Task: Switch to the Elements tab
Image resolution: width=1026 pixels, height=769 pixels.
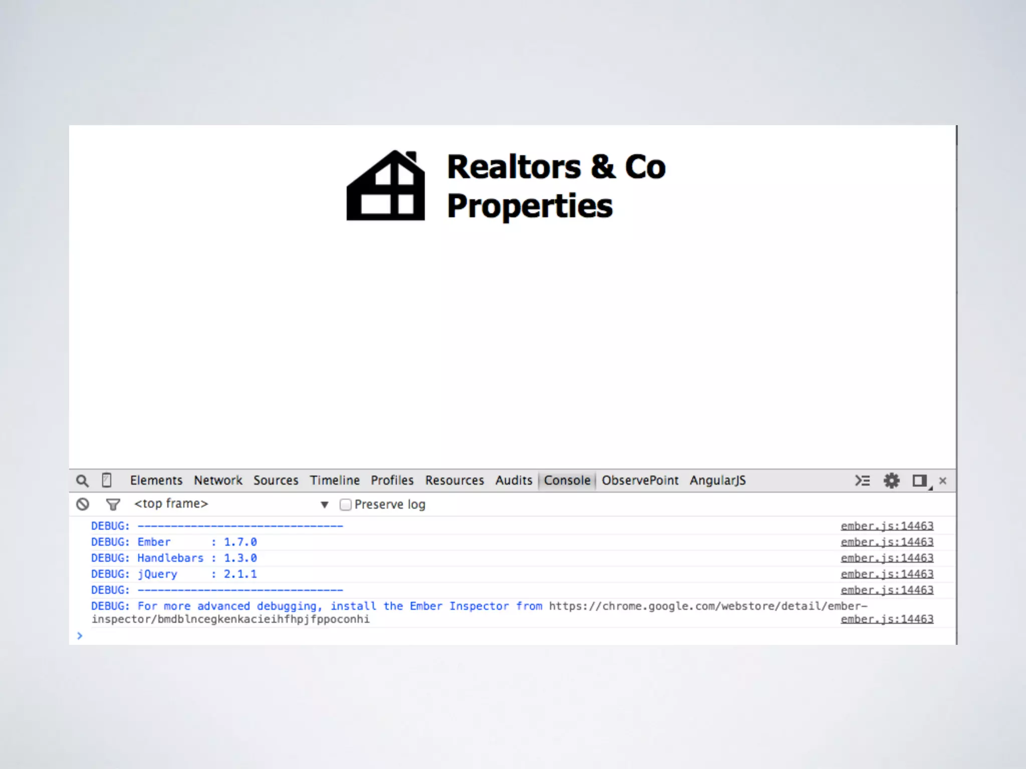Action: point(156,480)
